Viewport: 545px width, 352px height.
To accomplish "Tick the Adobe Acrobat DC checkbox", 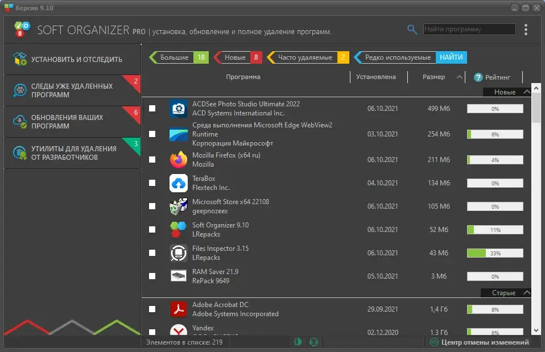I will pos(152,309).
